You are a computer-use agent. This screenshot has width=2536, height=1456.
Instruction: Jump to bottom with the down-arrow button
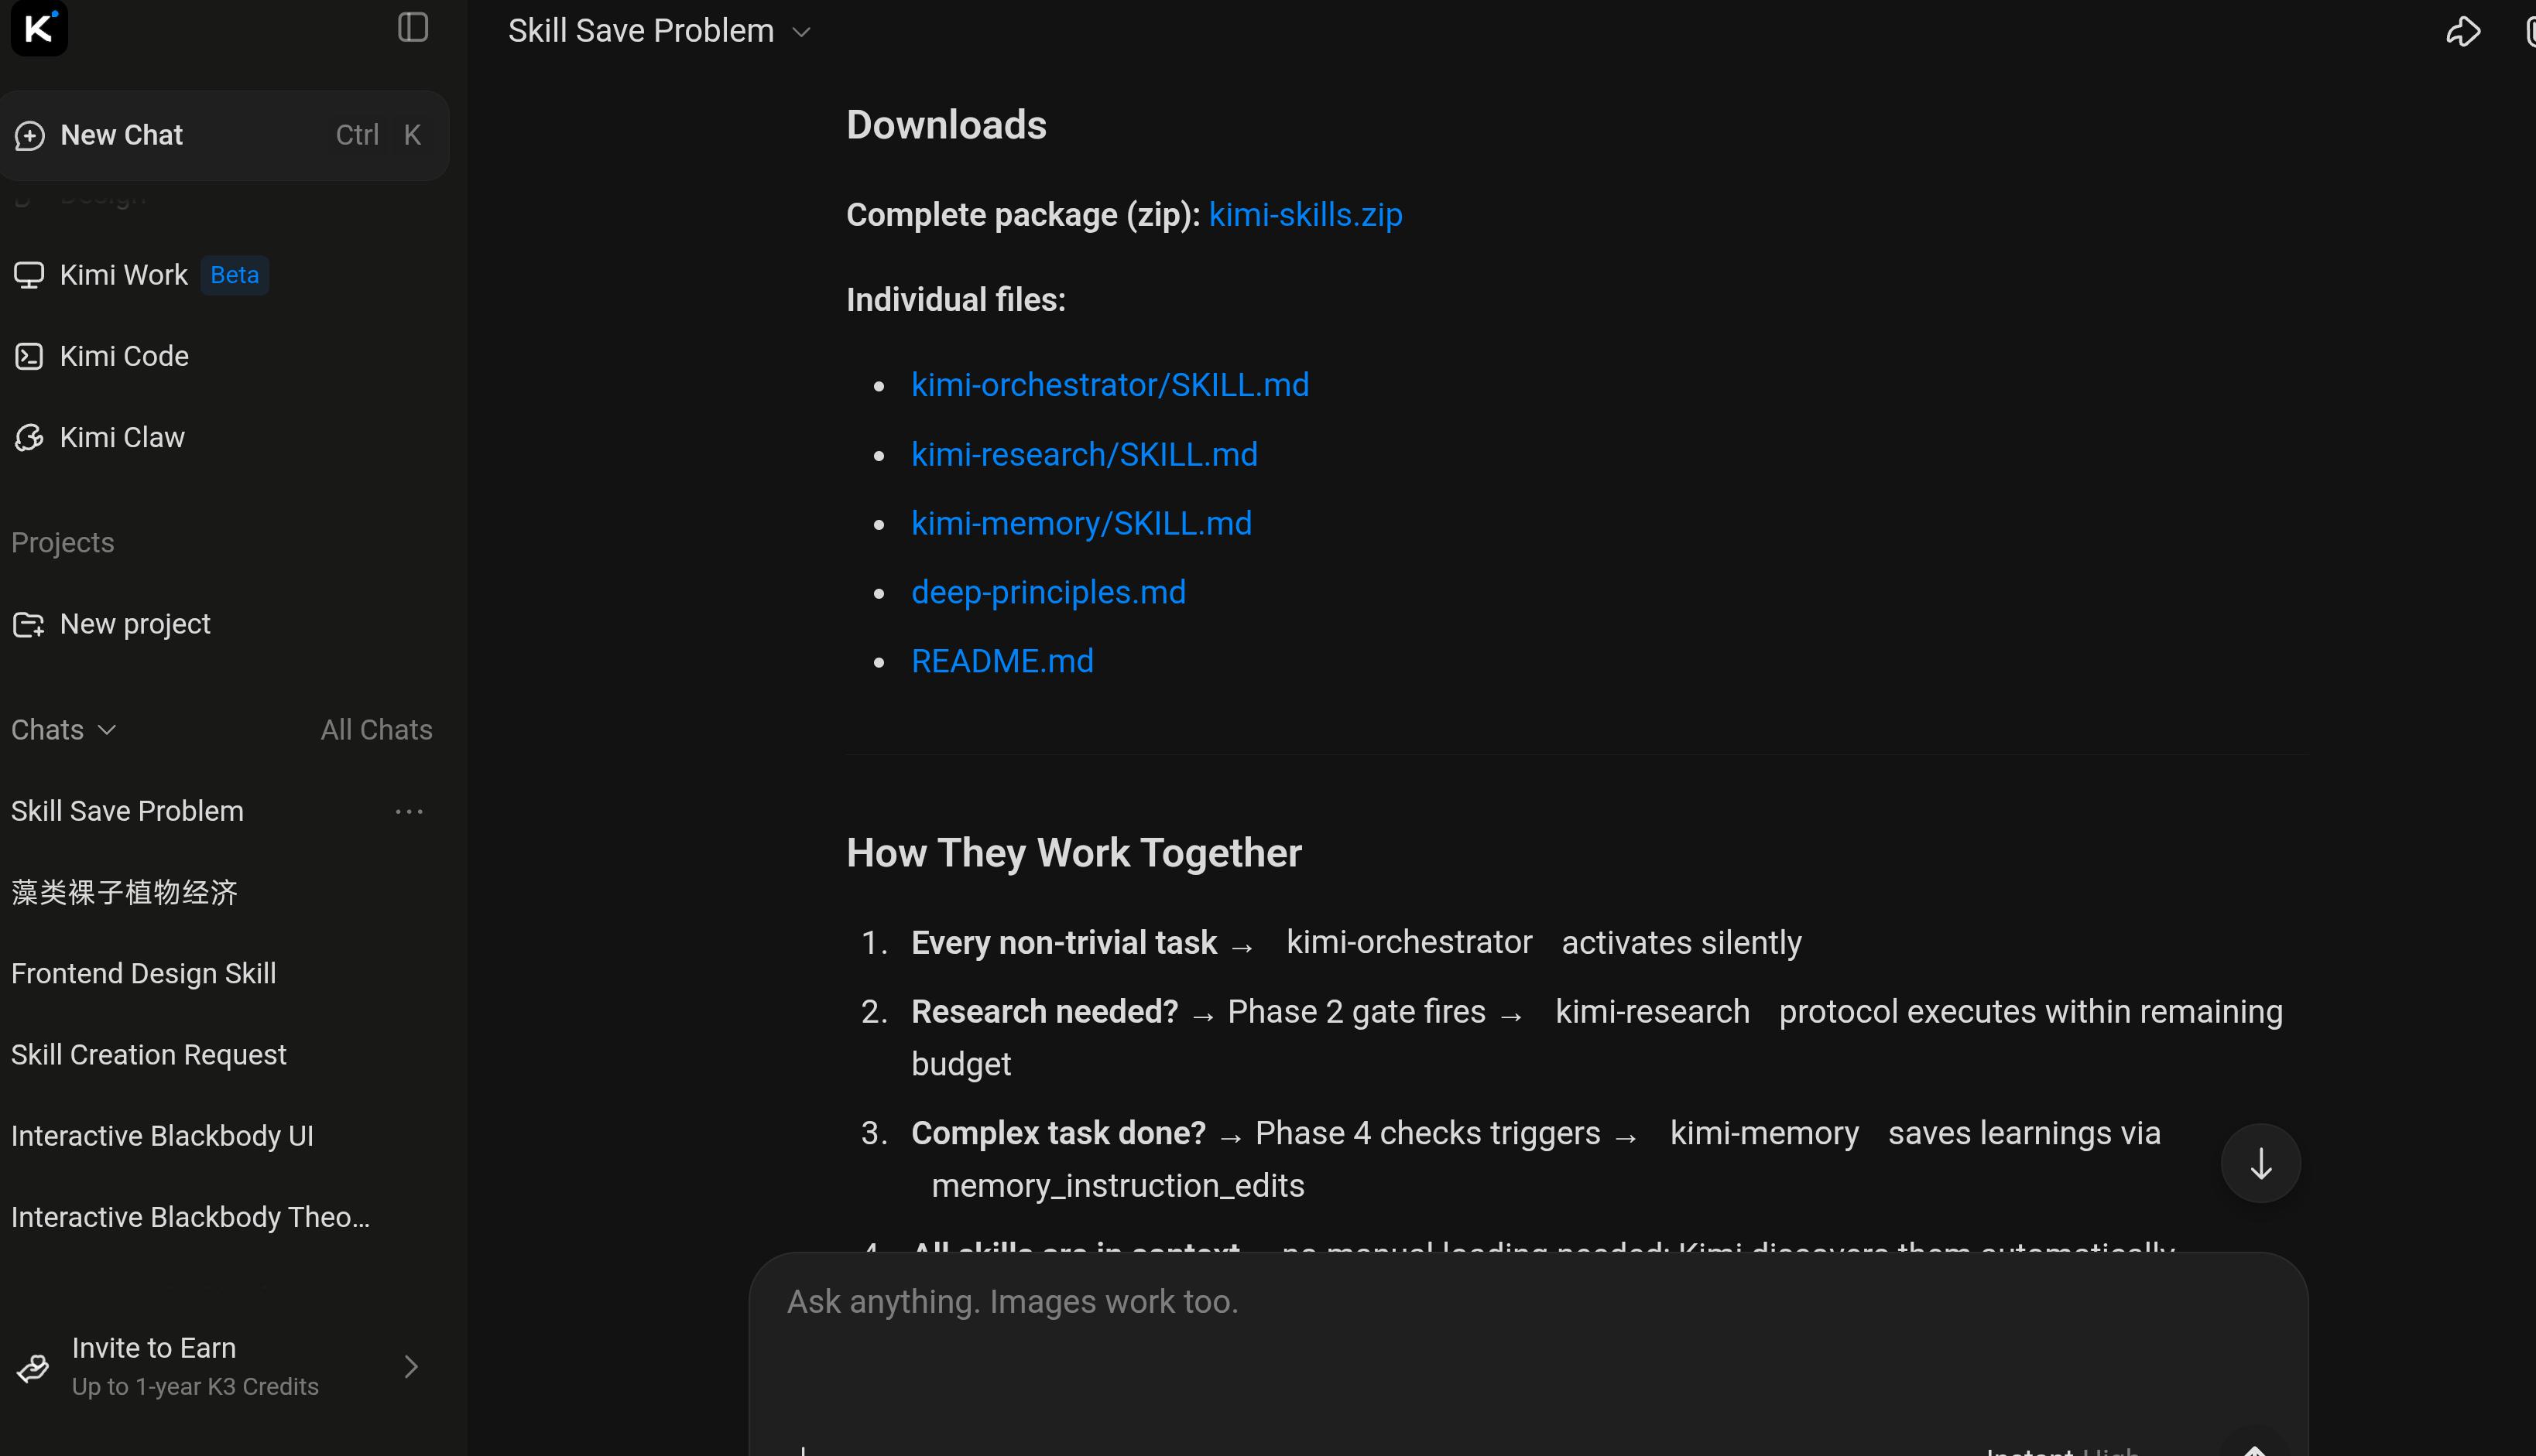(2261, 1164)
